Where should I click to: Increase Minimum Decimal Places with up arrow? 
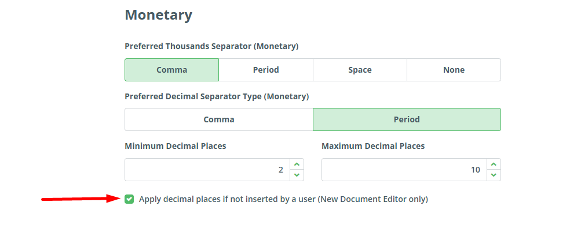click(297, 164)
